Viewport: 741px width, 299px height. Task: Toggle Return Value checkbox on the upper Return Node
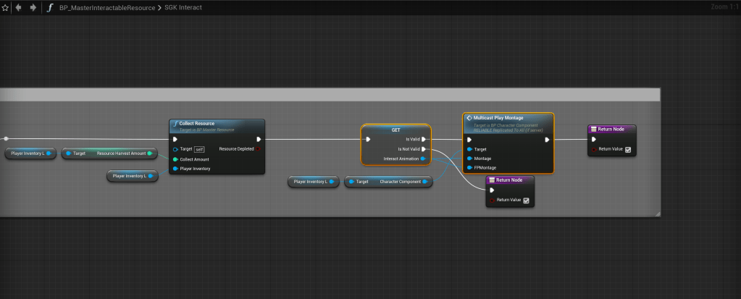(x=627, y=150)
